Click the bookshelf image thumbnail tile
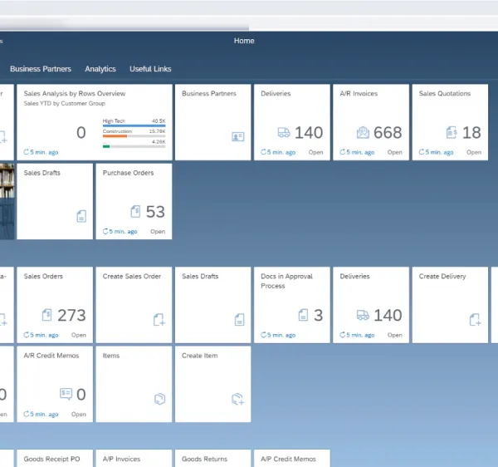This screenshot has width=498, height=467. click(7, 201)
